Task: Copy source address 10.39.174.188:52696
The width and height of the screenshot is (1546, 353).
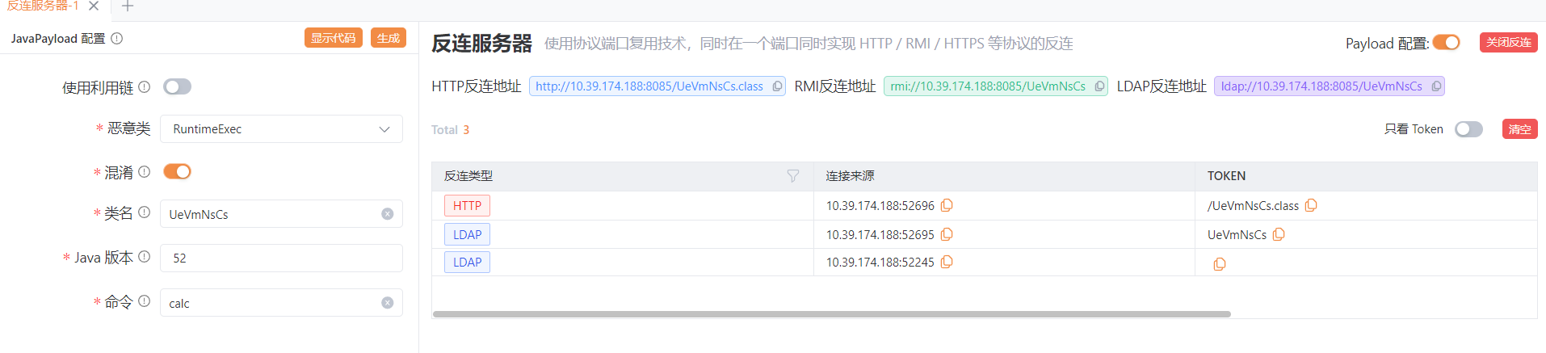Action: point(947,206)
